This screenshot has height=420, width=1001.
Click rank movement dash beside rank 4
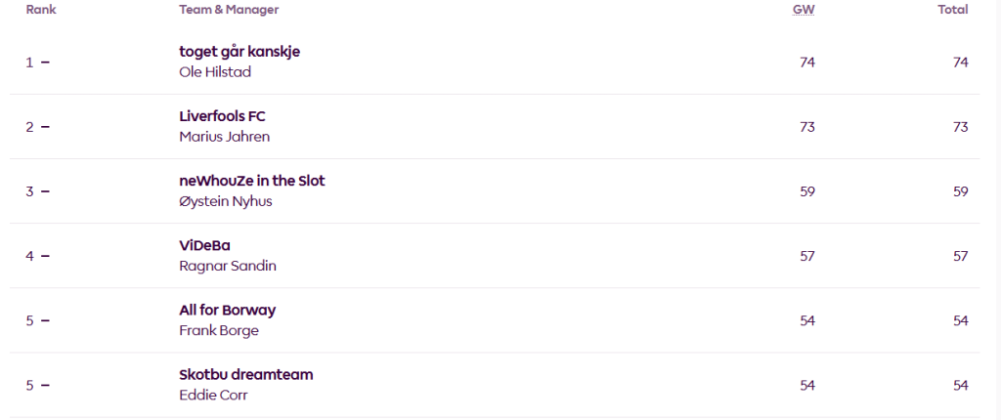(45, 256)
